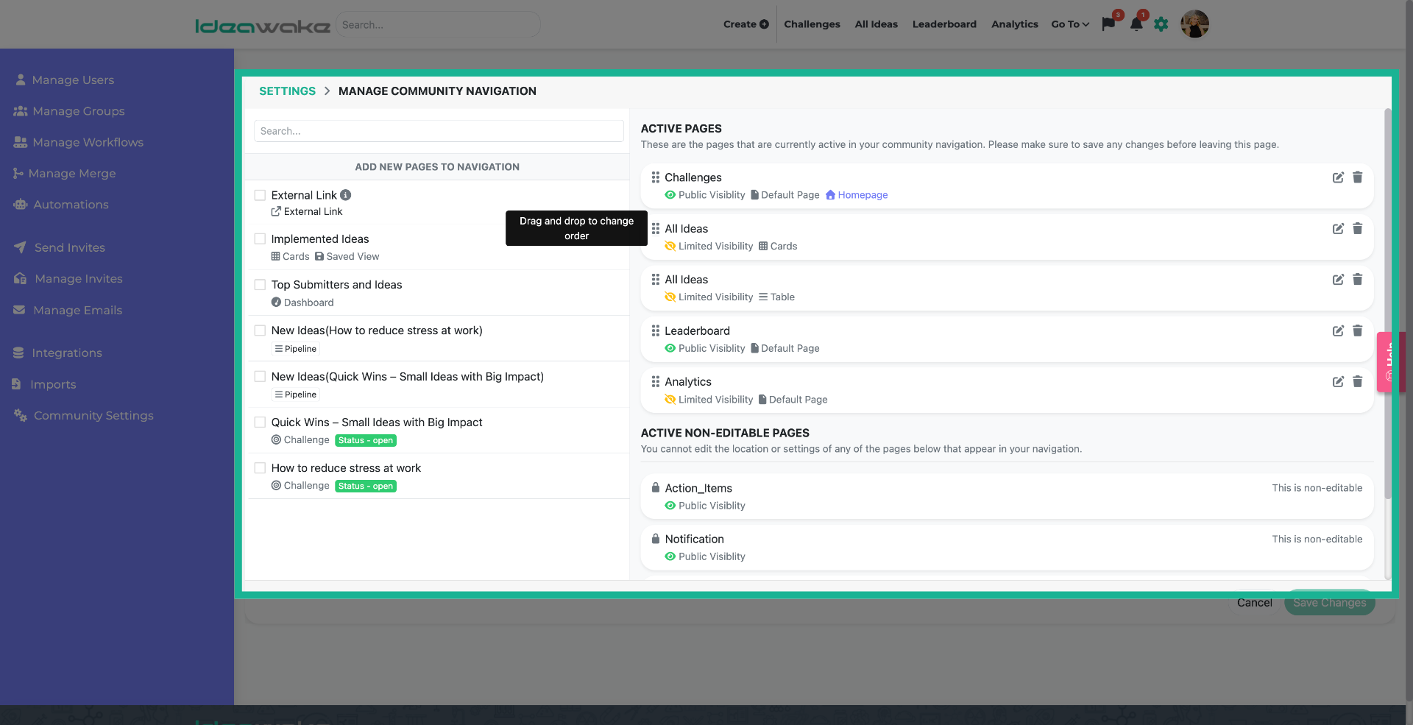Open the user profile avatar
This screenshot has width=1413, height=725.
tap(1194, 24)
